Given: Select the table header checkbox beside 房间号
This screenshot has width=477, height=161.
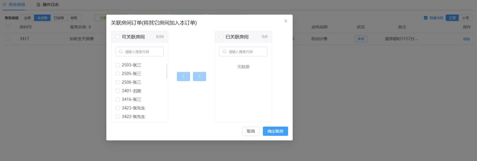Looking at the screenshot, I should click(8, 27).
